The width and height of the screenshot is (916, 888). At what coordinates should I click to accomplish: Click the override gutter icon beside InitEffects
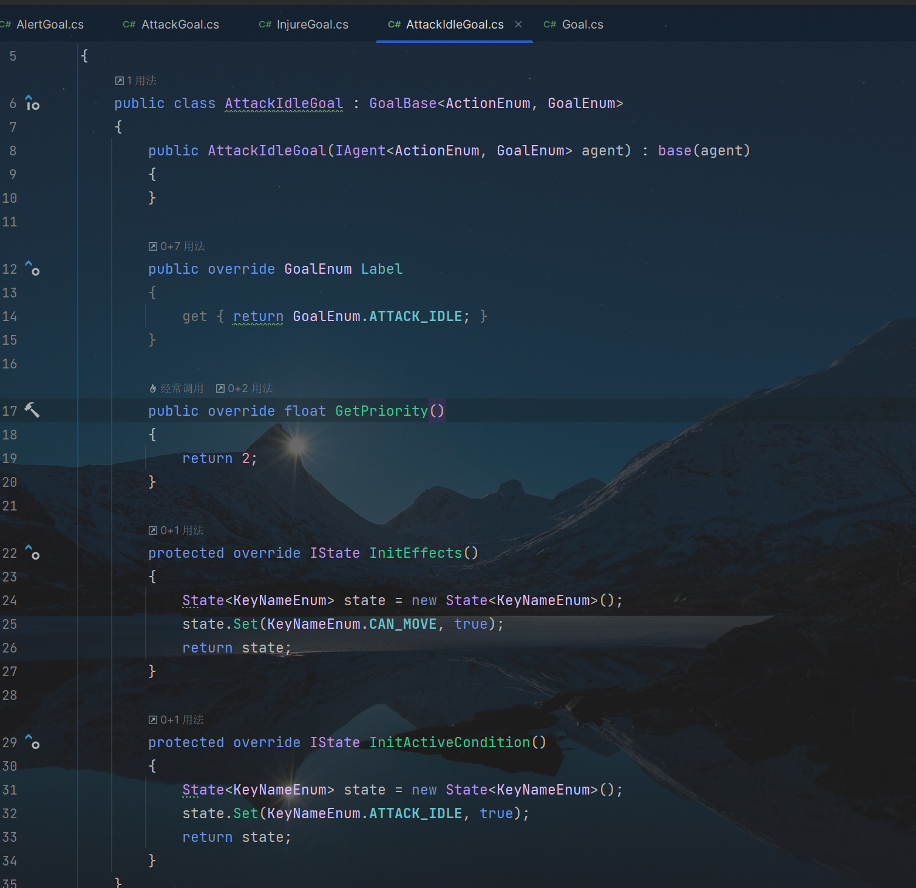click(x=32, y=552)
